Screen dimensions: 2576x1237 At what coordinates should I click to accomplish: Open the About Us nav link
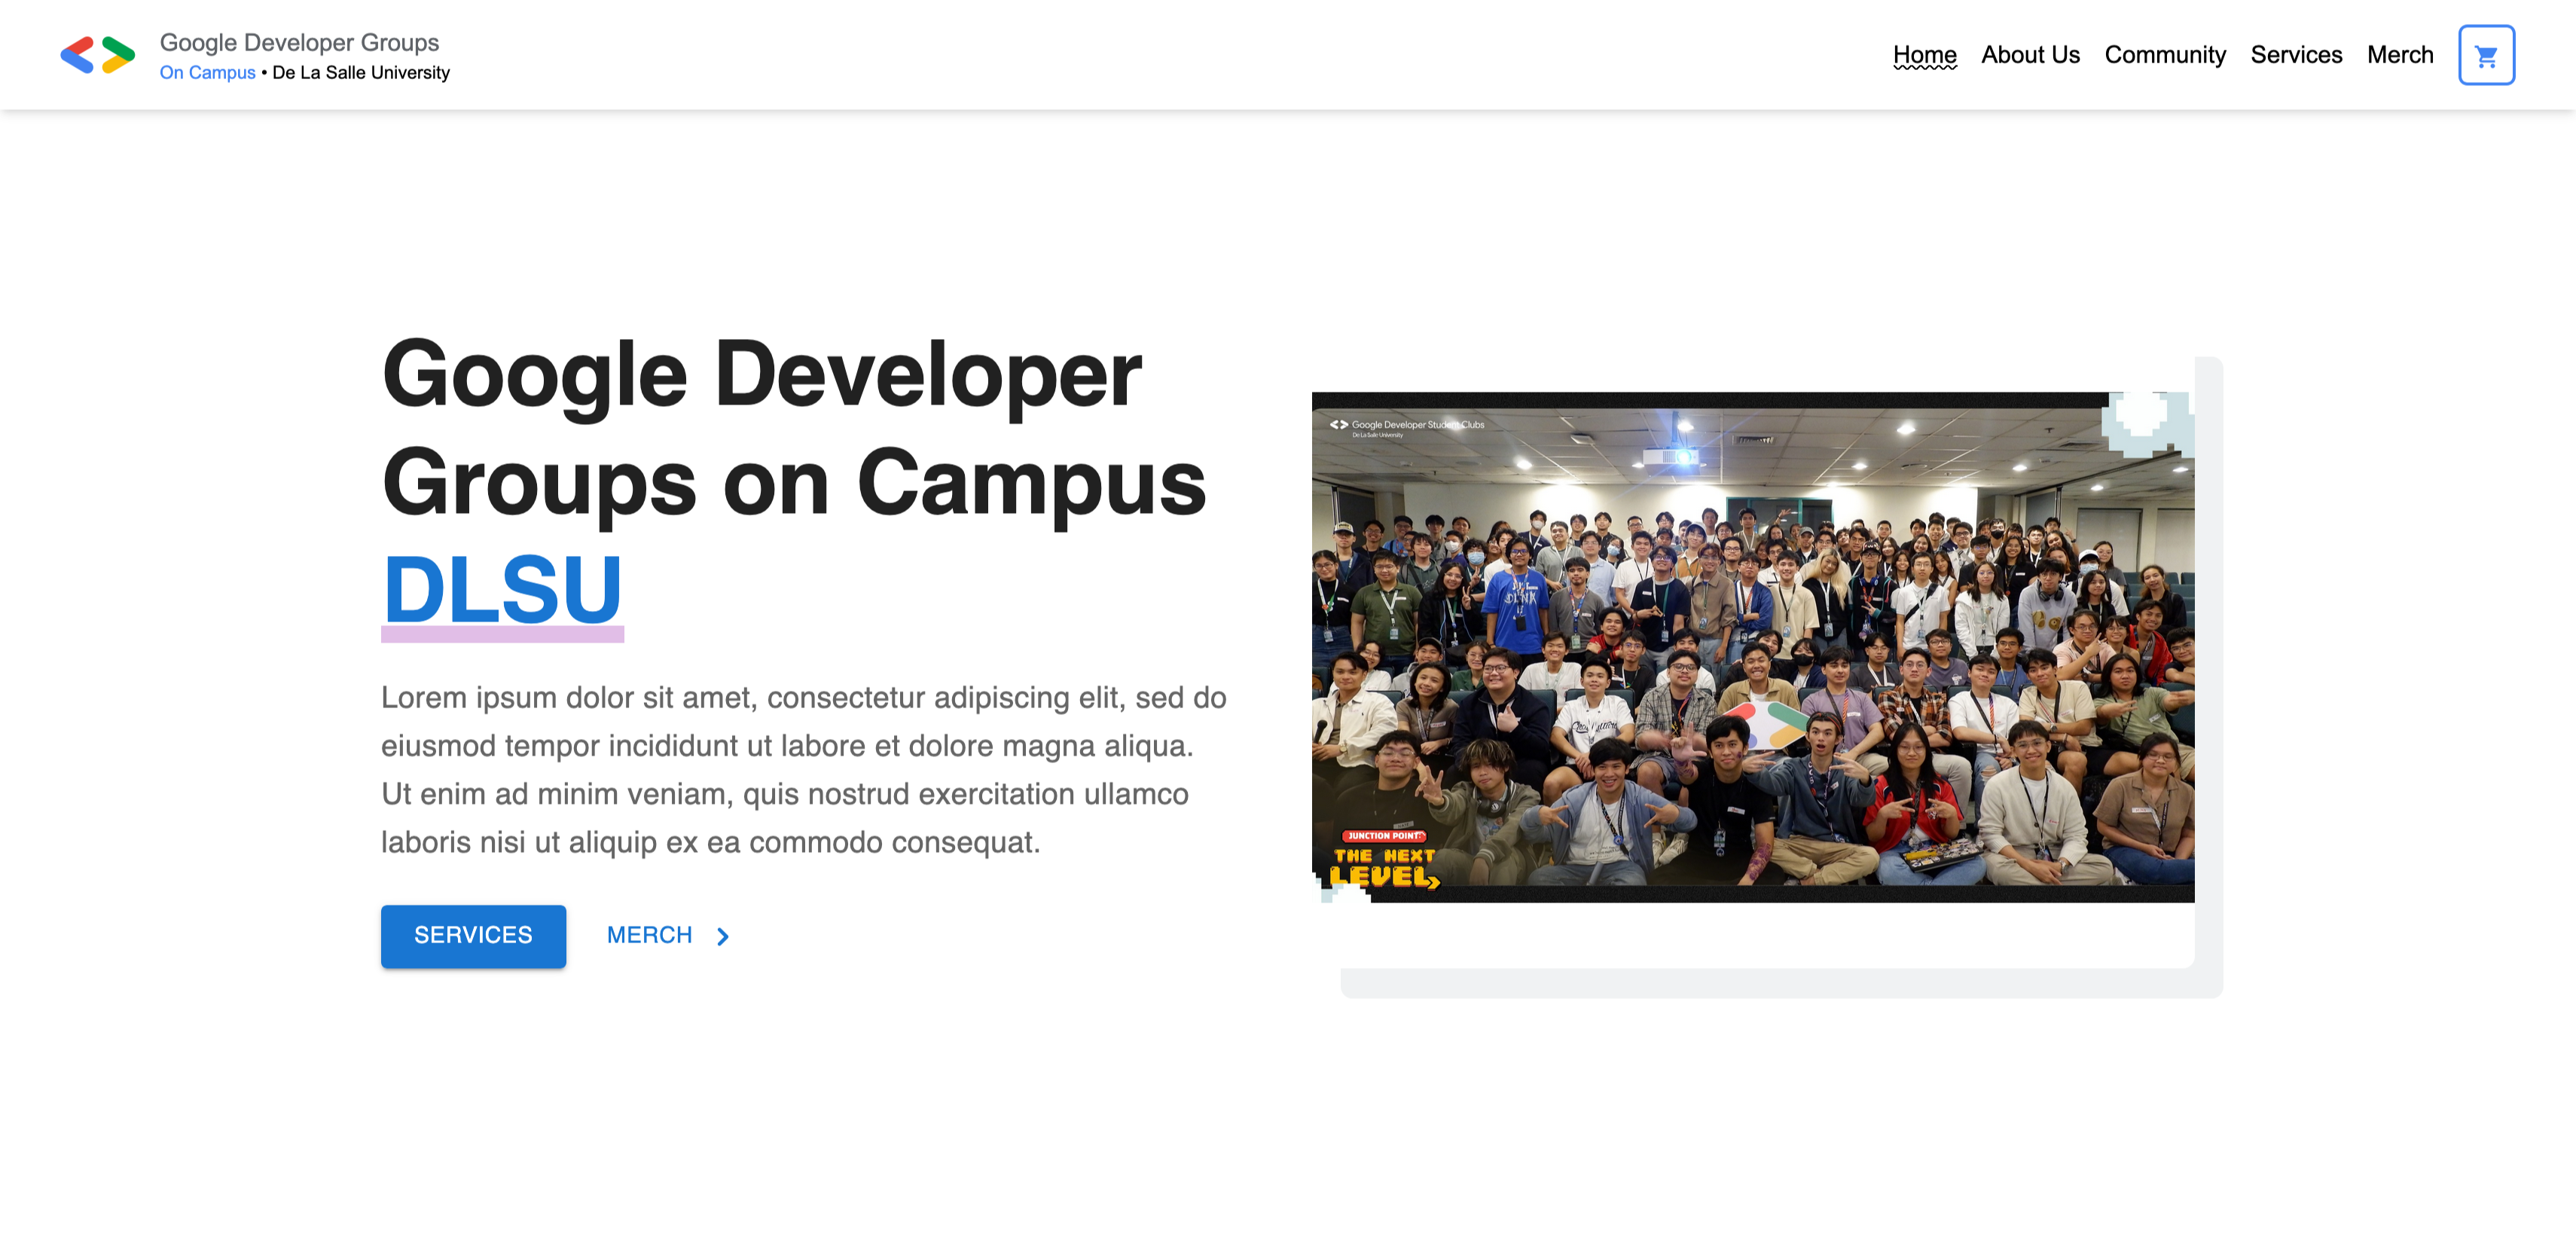point(2030,55)
